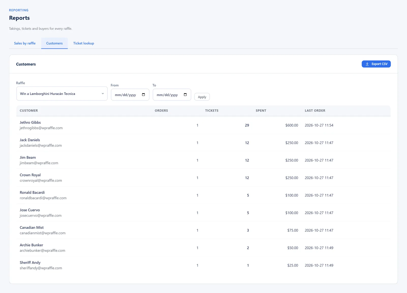Select customer name Archie Bunker

click(x=32, y=245)
